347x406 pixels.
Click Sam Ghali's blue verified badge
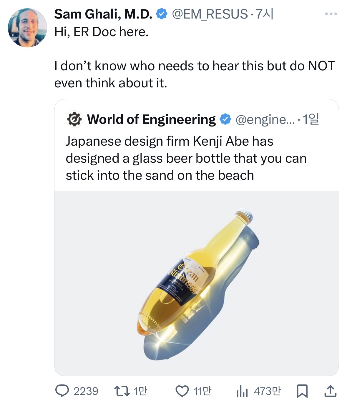click(162, 14)
